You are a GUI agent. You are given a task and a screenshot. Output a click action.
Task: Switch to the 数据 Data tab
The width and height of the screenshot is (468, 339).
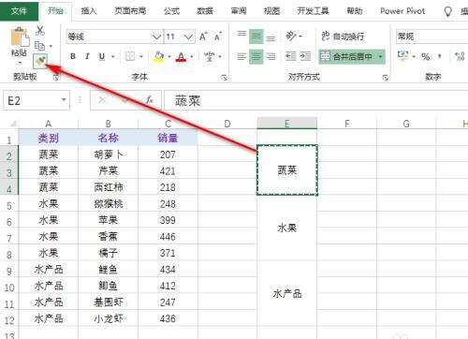tap(205, 11)
